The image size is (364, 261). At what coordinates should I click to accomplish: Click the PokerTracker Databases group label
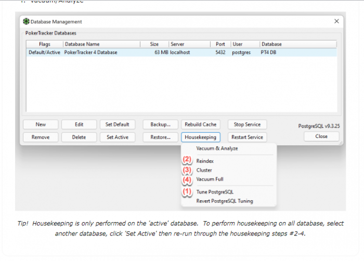51,33
